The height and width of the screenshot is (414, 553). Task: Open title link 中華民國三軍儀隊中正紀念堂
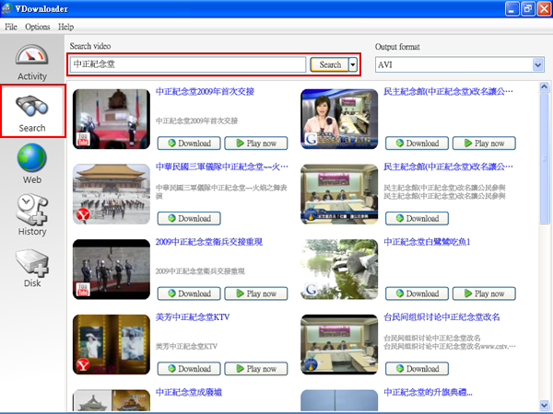click(222, 167)
